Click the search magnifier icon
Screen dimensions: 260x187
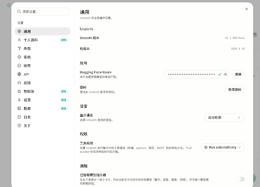point(19,11)
